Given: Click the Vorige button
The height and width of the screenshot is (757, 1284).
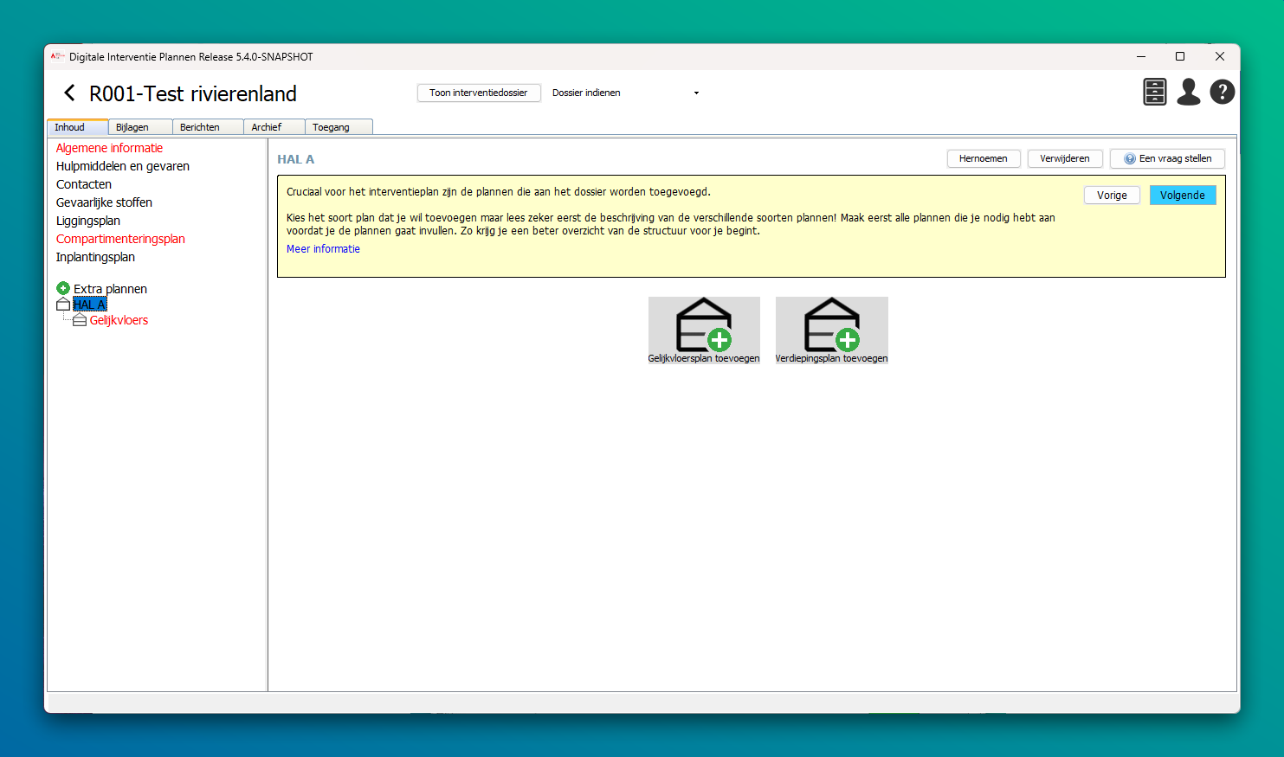Looking at the screenshot, I should [1112, 196].
